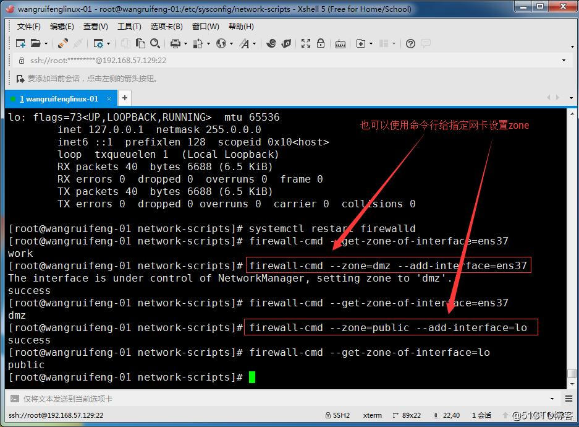
Task: Click the New session icon in toolbar
Action: pos(20,43)
